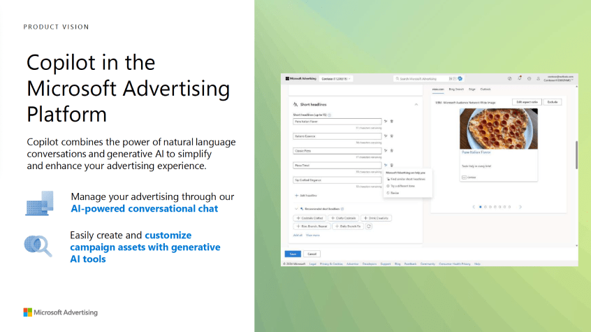591x332 pixels.
Task: Click the Save button
Action: click(293, 254)
